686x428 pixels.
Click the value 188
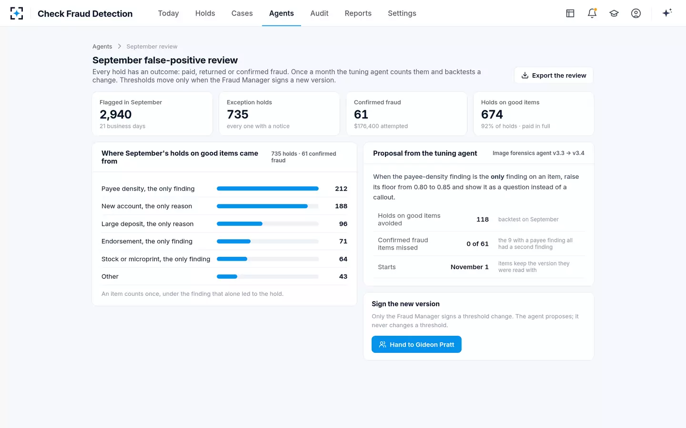pyautogui.click(x=341, y=206)
